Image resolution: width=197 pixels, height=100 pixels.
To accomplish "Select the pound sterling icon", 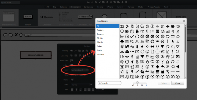I will tap(147, 32).
